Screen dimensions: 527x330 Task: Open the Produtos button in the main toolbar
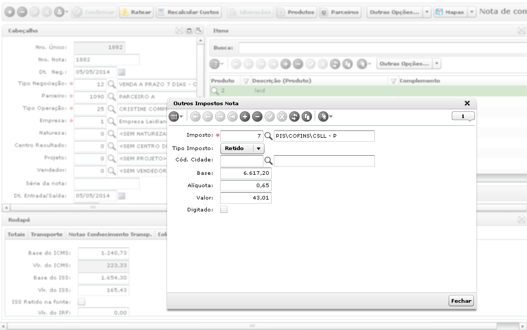296,12
